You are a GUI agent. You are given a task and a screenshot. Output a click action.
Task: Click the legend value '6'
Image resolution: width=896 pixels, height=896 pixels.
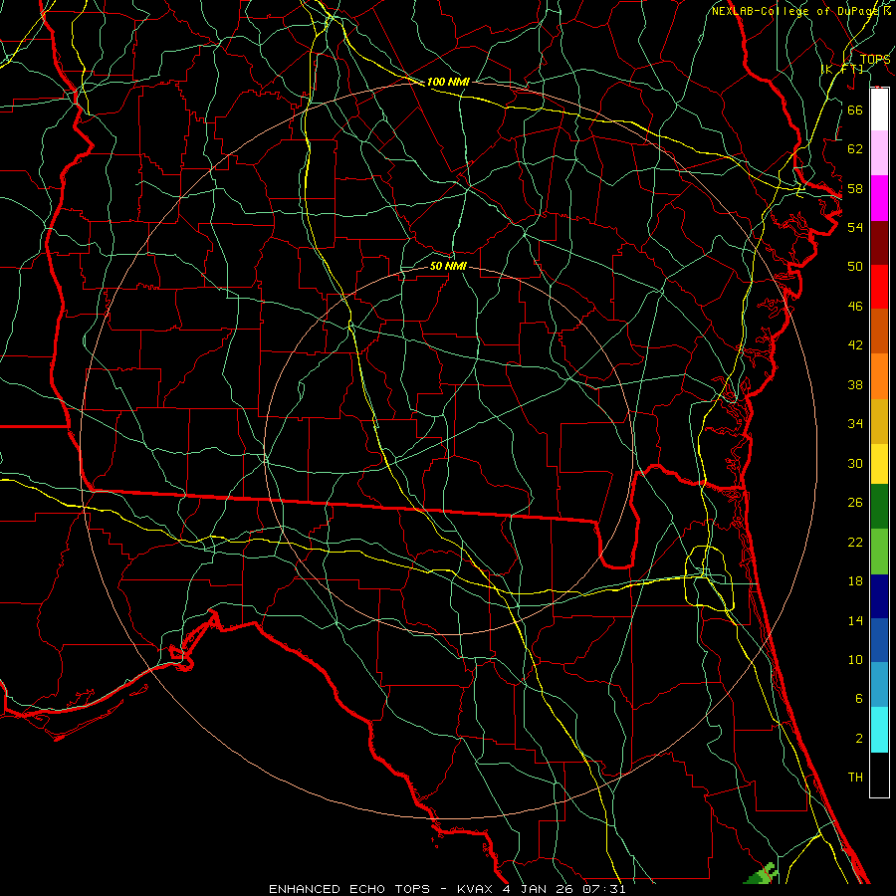(858, 699)
